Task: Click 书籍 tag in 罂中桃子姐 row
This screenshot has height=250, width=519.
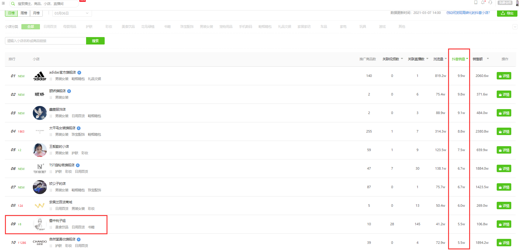Action: 91,227
